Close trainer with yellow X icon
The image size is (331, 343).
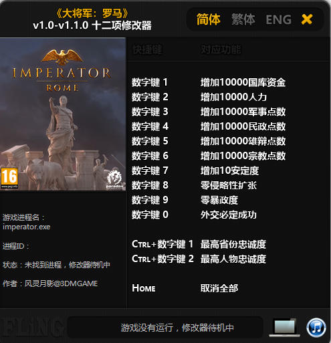[x=307, y=19]
